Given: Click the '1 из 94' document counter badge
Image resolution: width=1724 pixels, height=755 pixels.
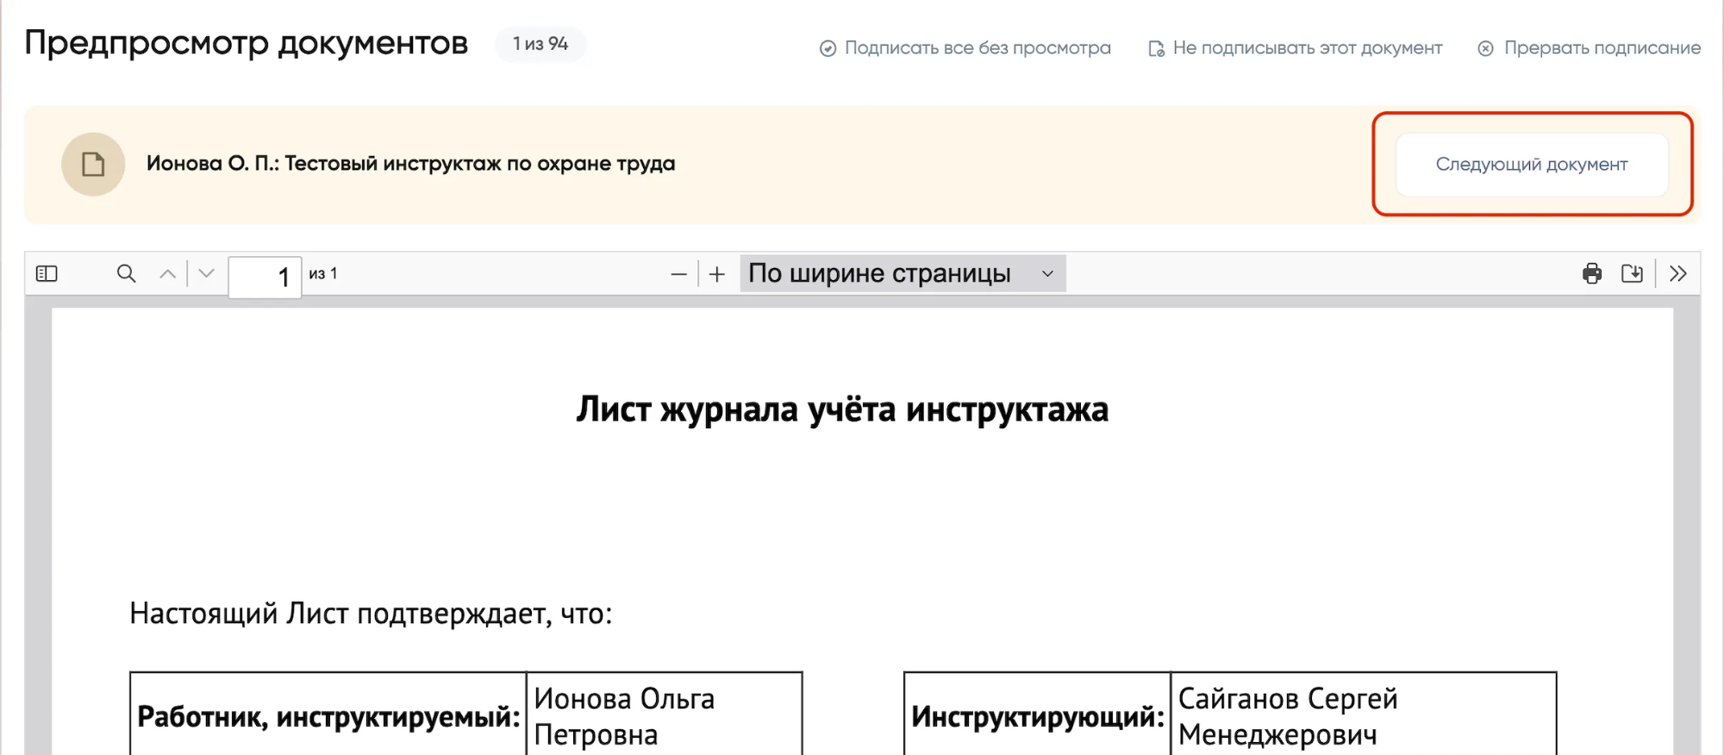Looking at the screenshot, I should [x=540, y=44].
